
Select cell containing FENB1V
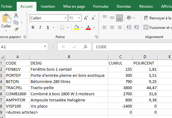point(17,69)
